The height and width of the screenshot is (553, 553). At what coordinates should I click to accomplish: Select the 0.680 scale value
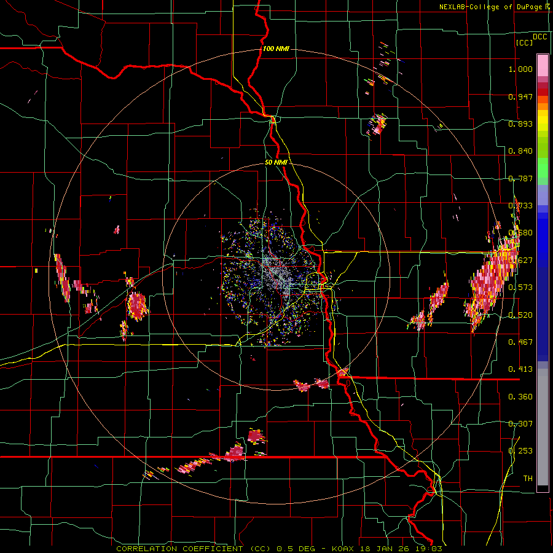(x=520, y=233)
